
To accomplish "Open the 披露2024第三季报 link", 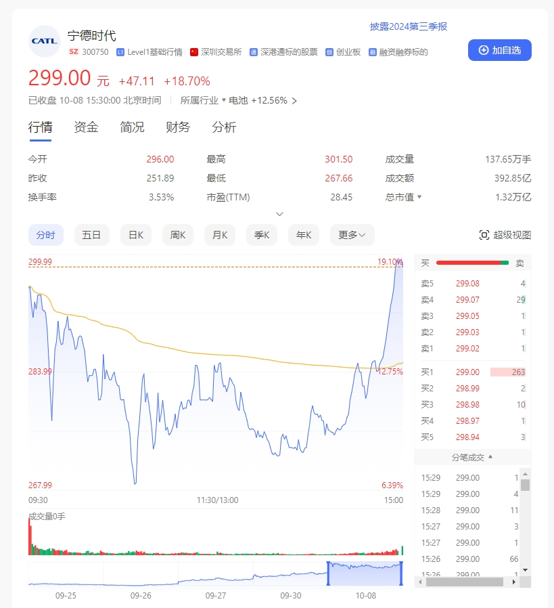I will point(408,26).
